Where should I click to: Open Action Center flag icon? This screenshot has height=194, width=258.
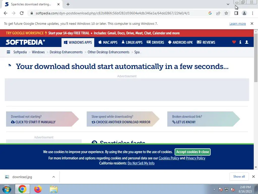(220, 189)
